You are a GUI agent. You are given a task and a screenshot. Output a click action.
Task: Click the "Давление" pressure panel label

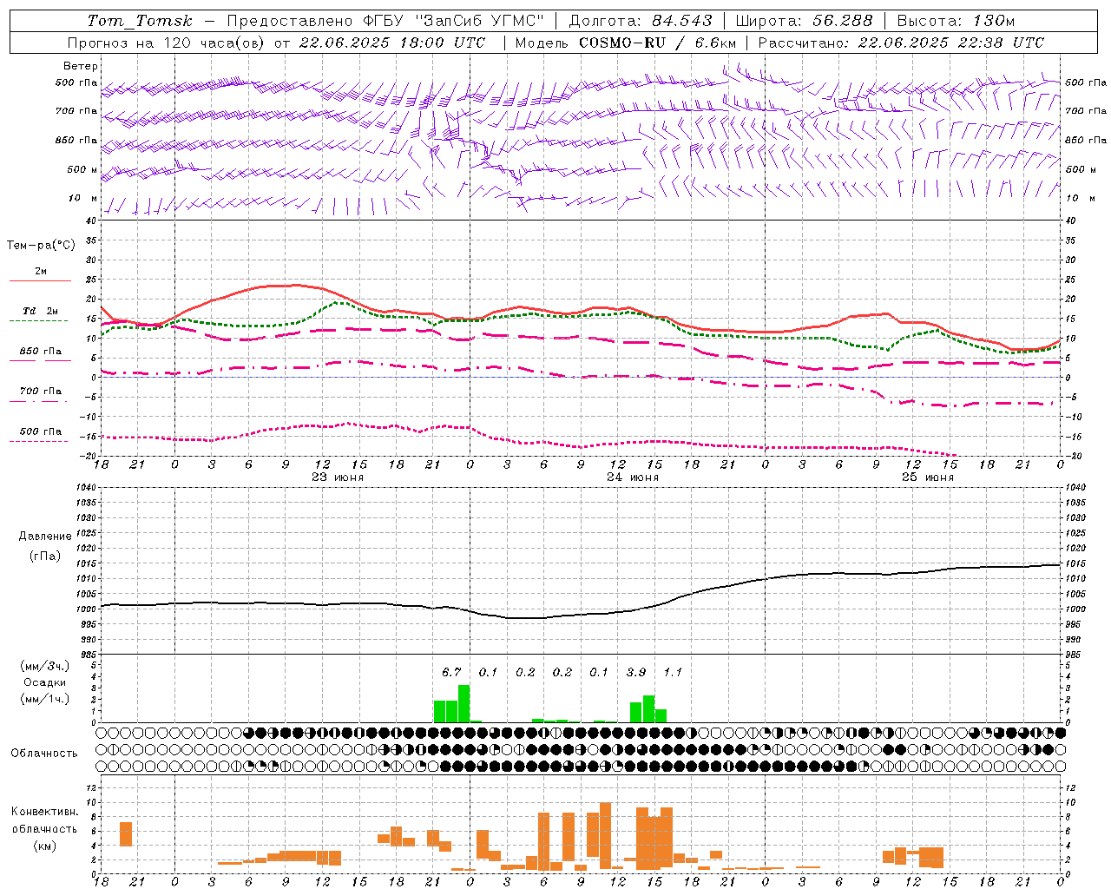click(x=45, y=537)
